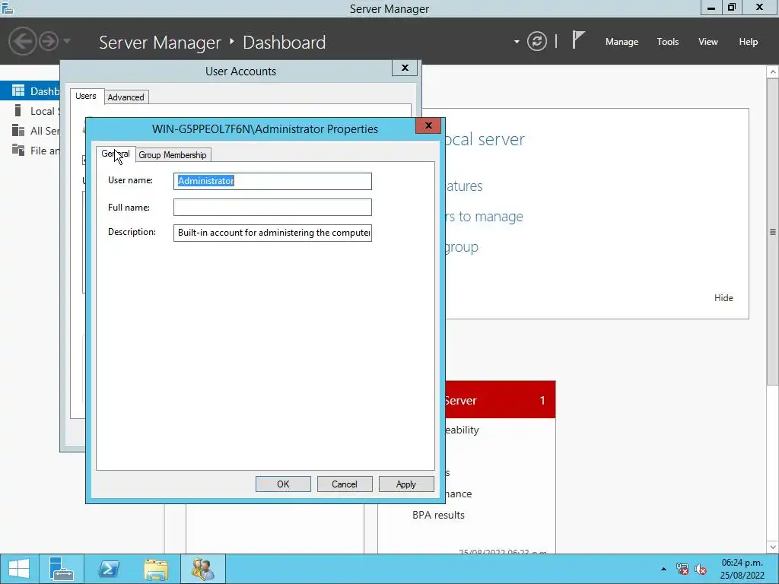Open the notifications flag
Image resolution: width=779 pixels, height=584 pixels.
[x=578, y=40]
